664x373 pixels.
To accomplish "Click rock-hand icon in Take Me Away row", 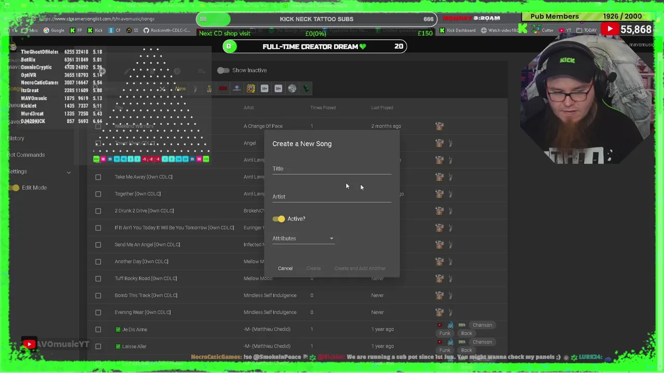I will coord(450,177).
